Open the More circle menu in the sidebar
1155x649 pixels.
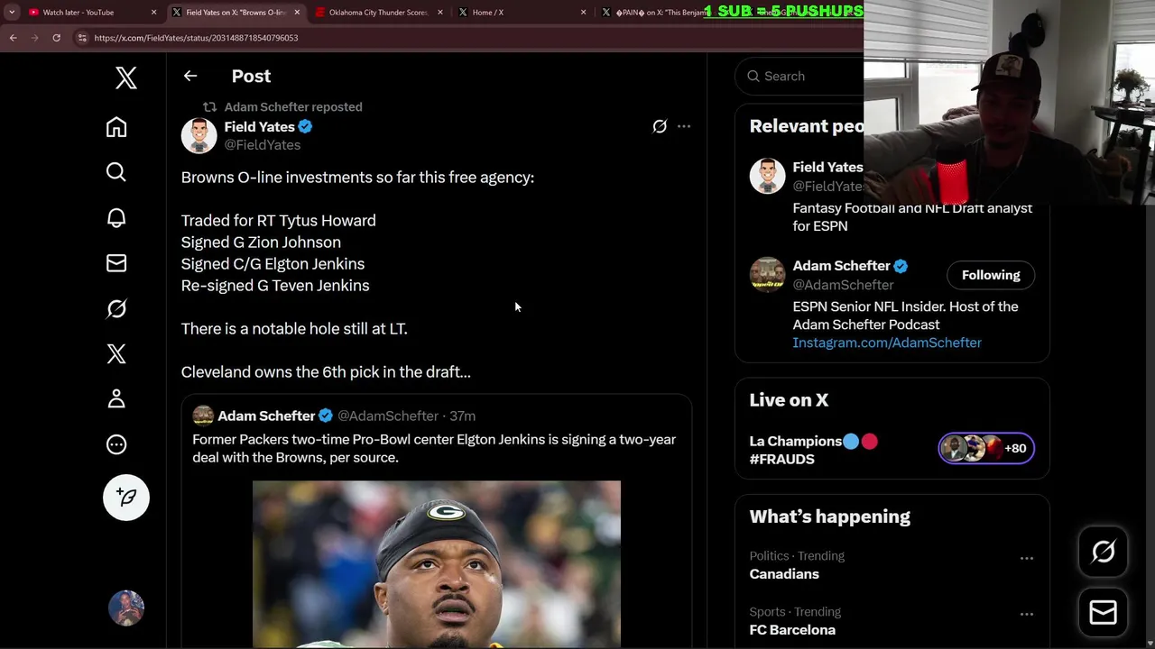[x=116, y=444]
